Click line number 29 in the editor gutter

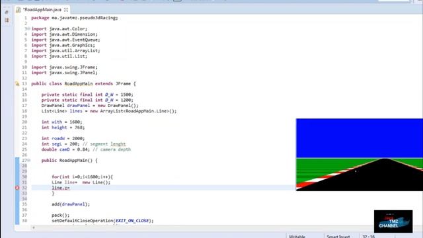[x=24, y=171]
